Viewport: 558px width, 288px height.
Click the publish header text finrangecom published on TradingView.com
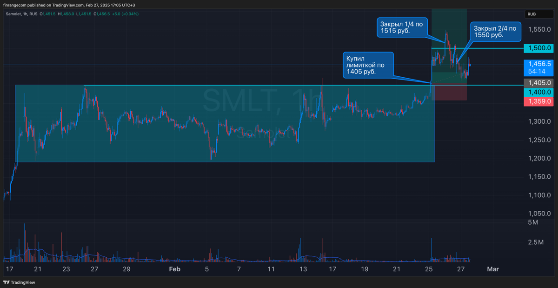(x=44, y=5)
